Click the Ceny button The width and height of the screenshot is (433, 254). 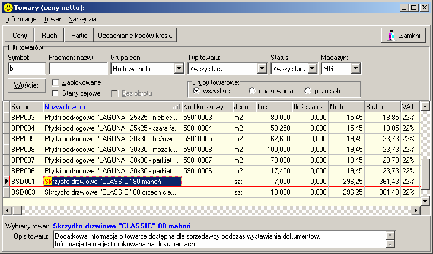pyautogui.click(x=20, y=36)
